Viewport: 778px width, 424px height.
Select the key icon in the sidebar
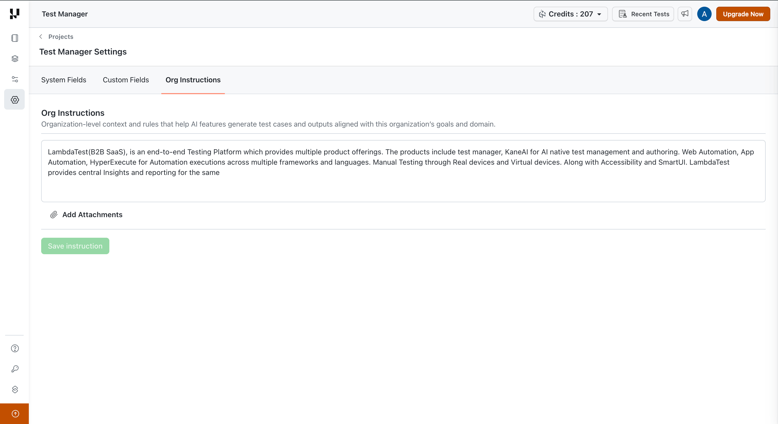[14, 369]
